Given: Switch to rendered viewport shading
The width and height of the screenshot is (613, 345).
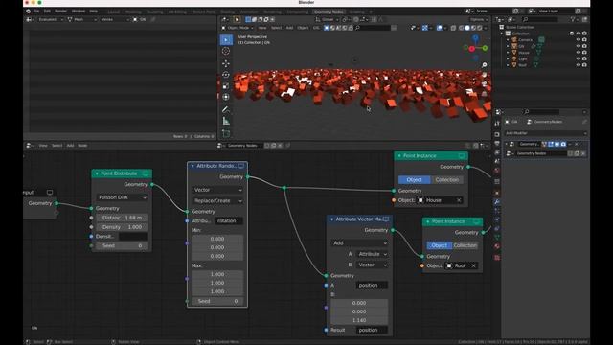Looking at the screenshot, I should point(479,28).
